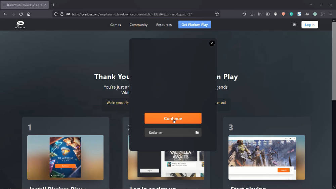Open the Grammarly extension
This screenshot has width=336, height=189.
(x=291, y=14)
